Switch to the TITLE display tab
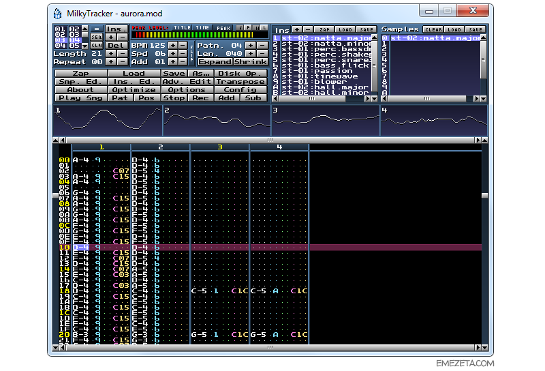545x371 pixels. point(182,28)
